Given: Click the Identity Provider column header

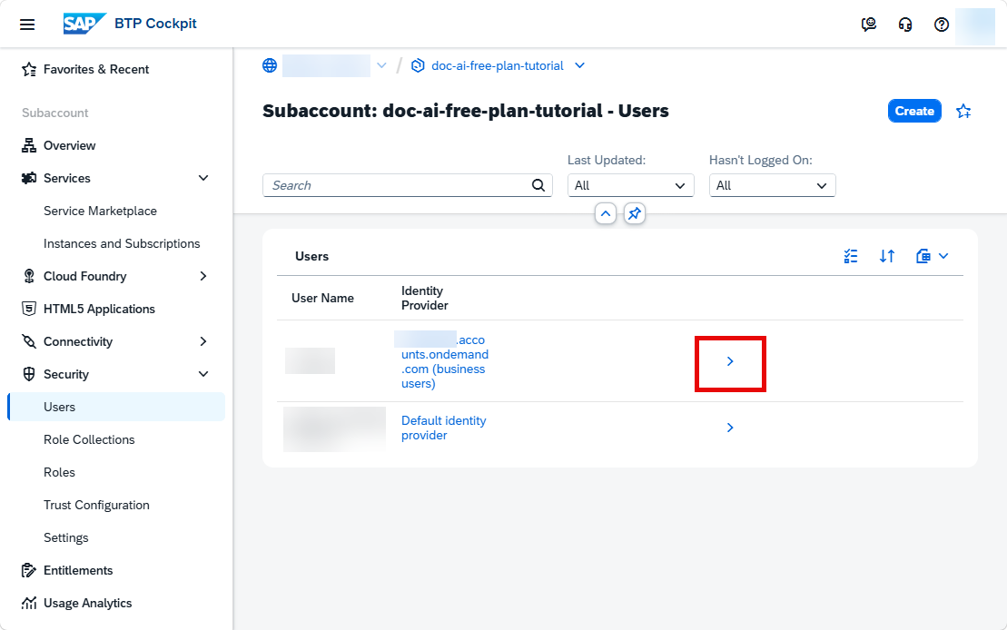Looking at the screenshot, I should (x=425, y=298).
